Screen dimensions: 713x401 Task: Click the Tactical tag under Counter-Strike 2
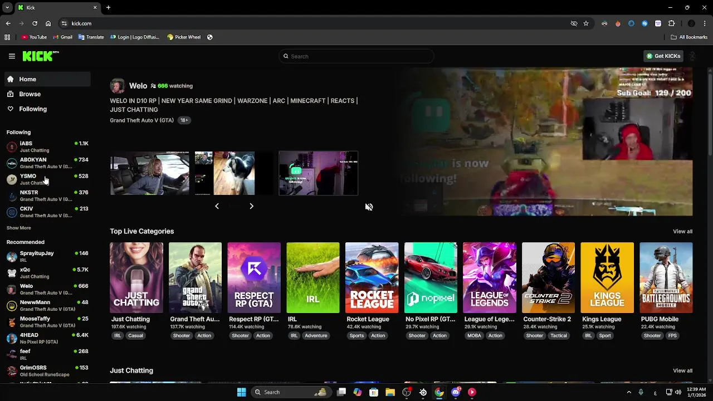(x=559, y=336)
